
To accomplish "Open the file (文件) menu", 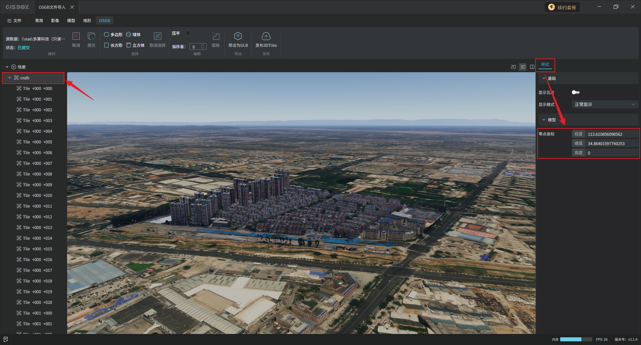I will (x=14, y=21).
